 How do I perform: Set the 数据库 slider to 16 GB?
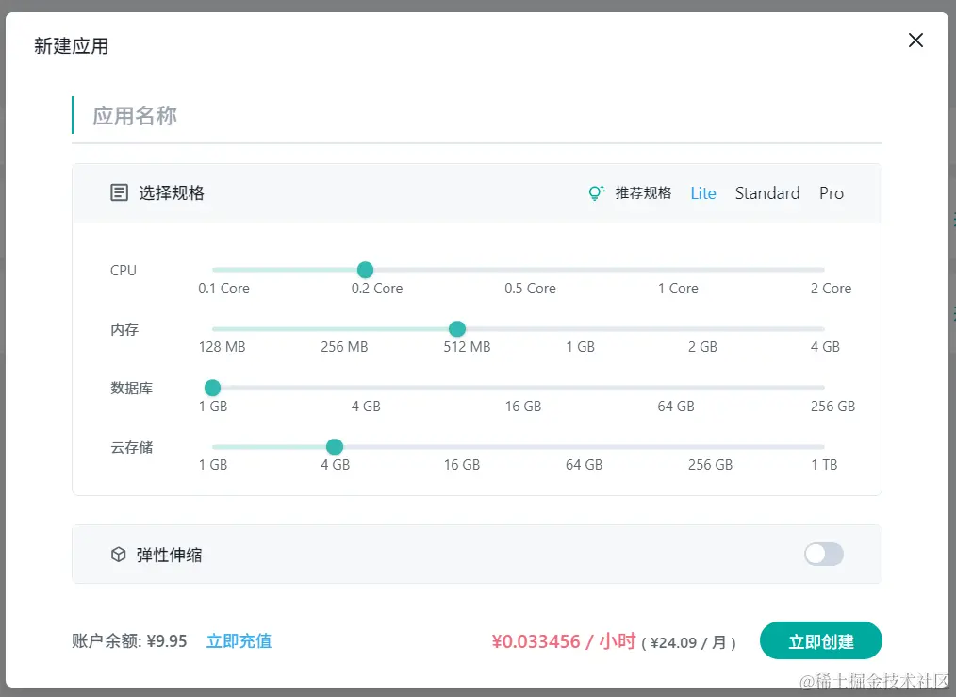click(523, 388)
